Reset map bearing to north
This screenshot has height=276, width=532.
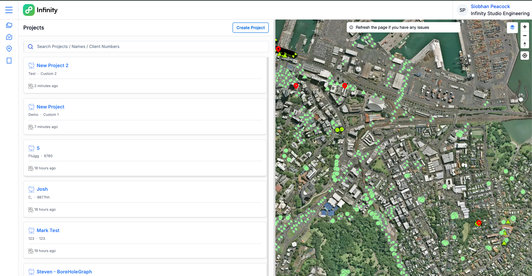(x=525, y=44)
